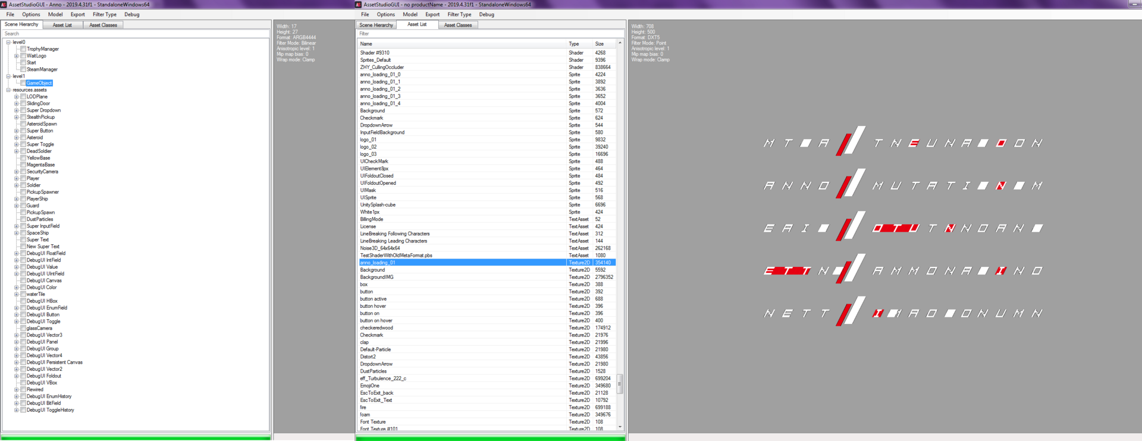Screen dimensions: 1142x441
Task: Select the eff_Turbulence_222_c row
Action: point(487,379)
